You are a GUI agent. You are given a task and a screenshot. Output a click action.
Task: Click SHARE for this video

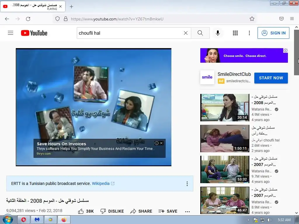pyautogui.click(x=141, y=211)
